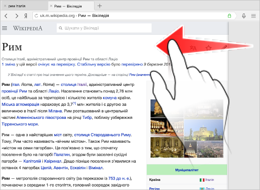Viewport: 260px width, 190px height.
Task: Open the 'Італія' link in infobox
Action: point(210,180)
